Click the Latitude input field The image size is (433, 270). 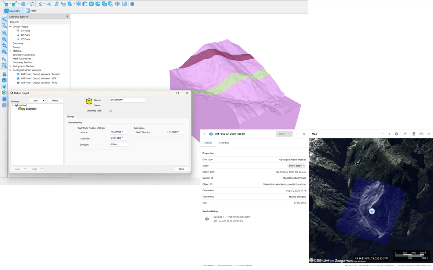[118, 132]
